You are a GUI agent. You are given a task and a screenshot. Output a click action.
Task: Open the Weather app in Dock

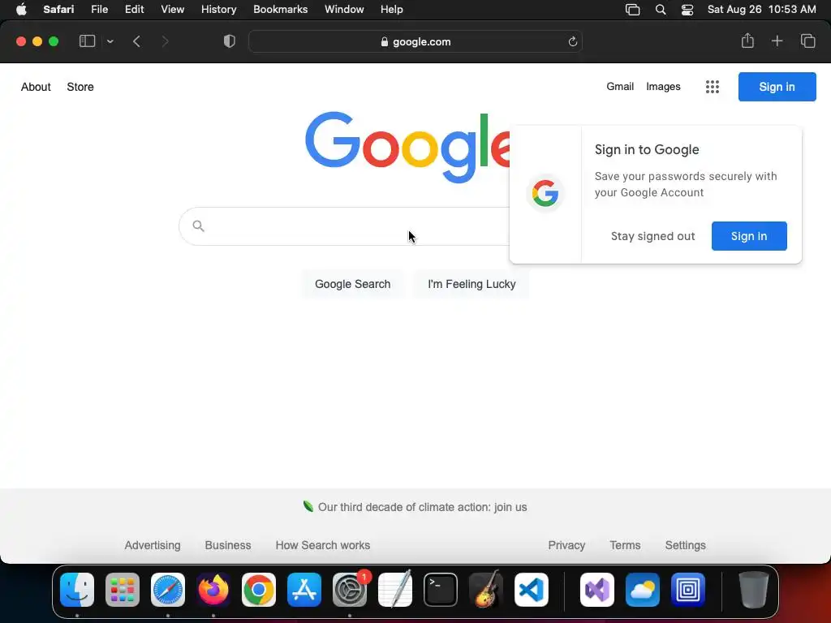tap(643, 590)
